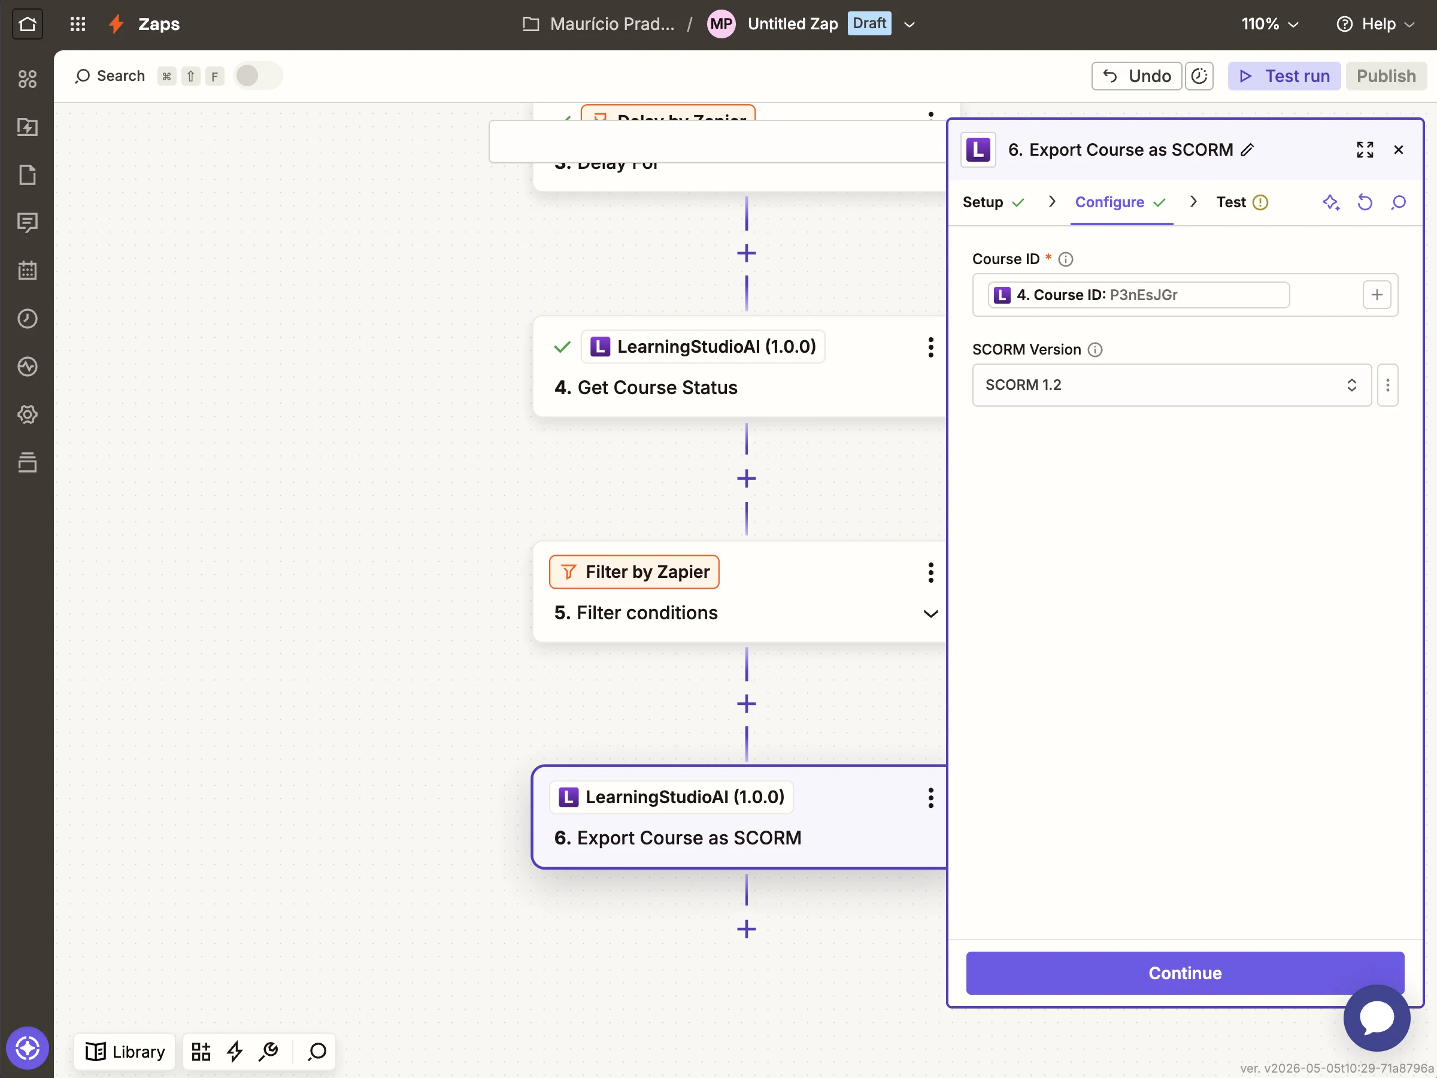Click the Course ID input field
The width and height of the screenshot is (1437, 1078).
(x=1184, y=295)
